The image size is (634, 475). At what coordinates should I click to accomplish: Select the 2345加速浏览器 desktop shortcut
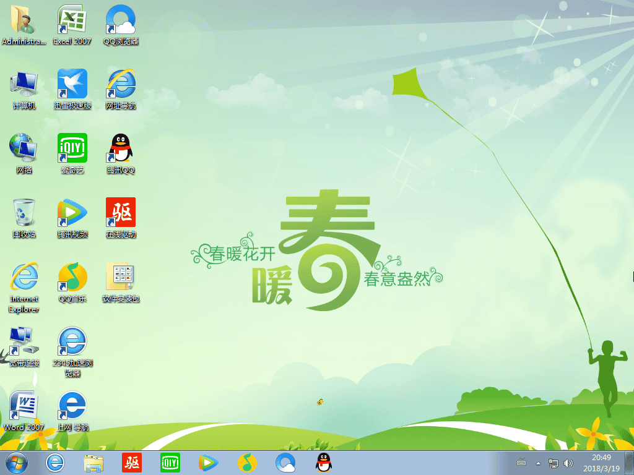[72, 352]
